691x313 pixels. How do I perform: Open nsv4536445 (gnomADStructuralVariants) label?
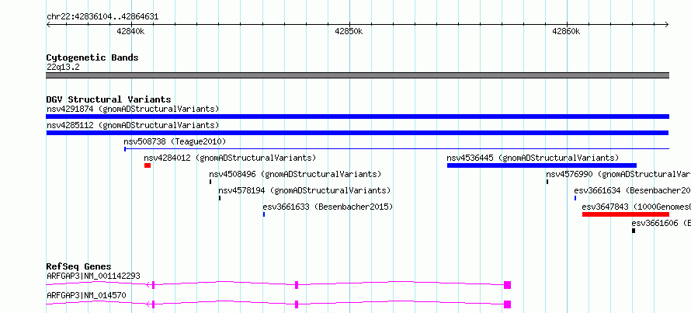[x=533, y=158]
